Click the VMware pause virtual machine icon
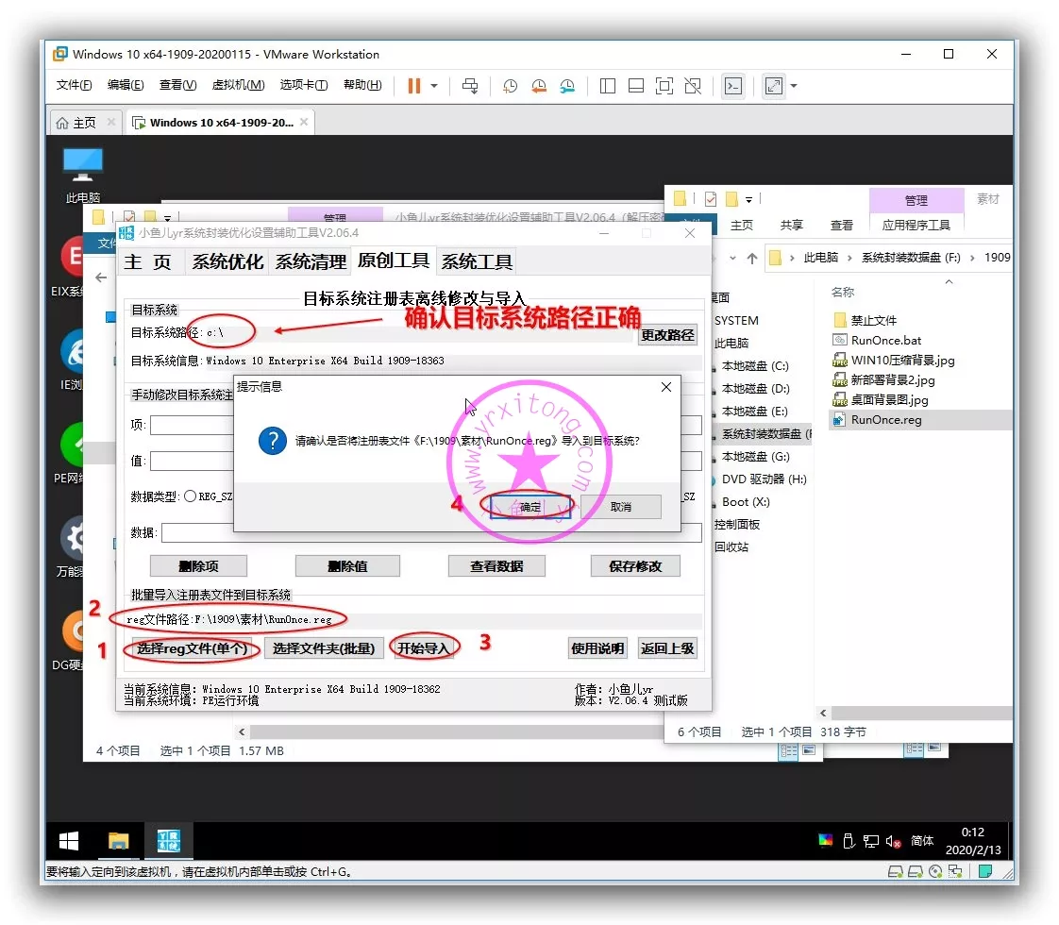The image size is (1059, 925). (x=413, y=86)
